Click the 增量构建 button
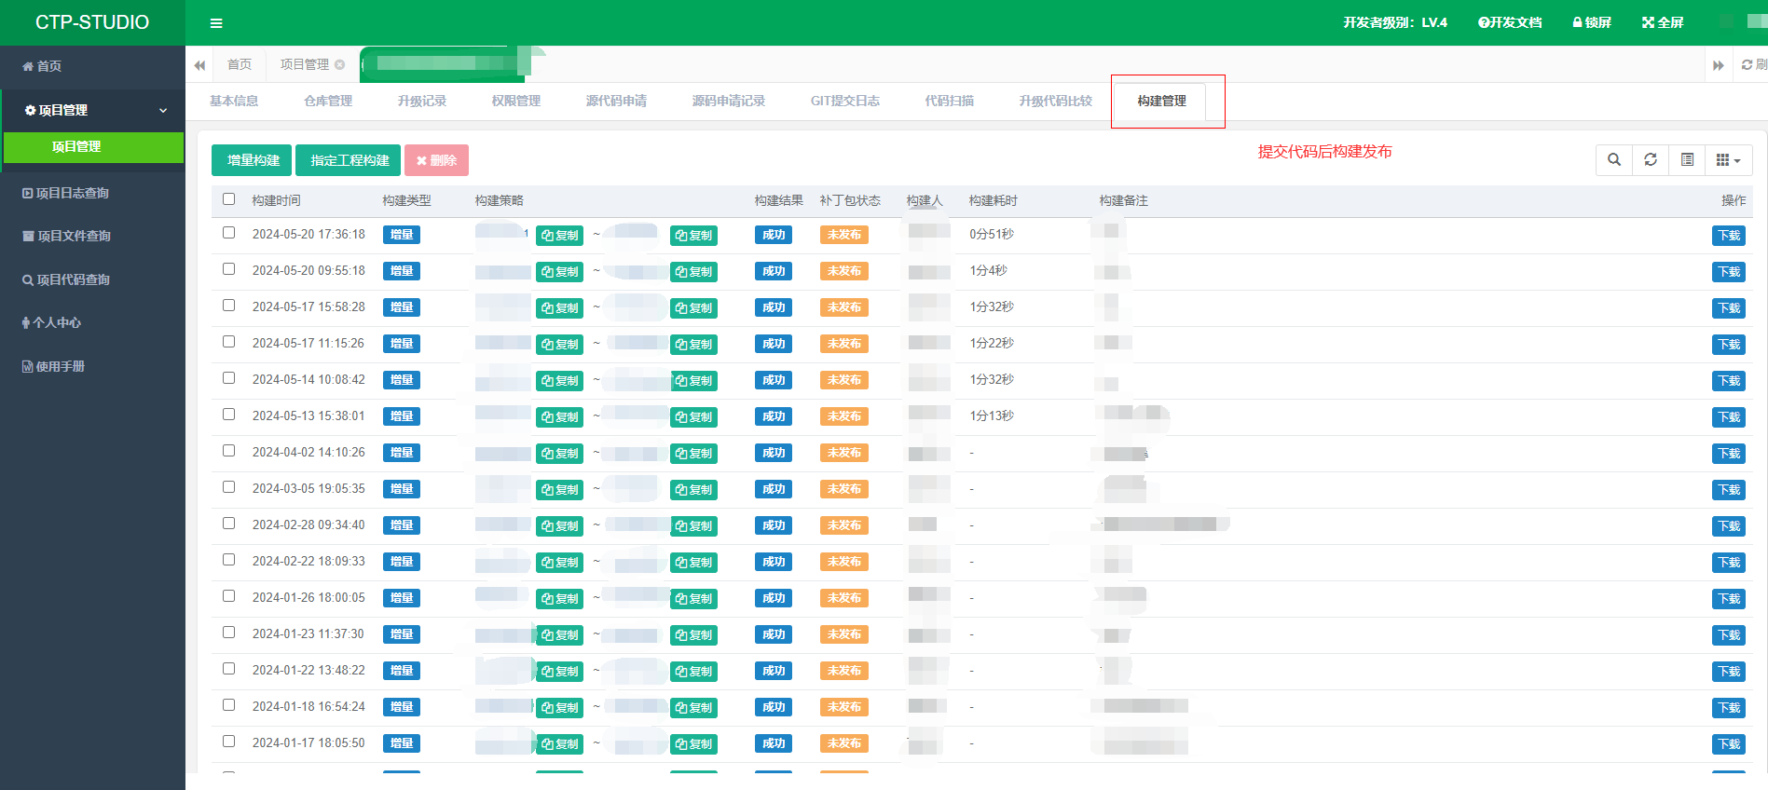1768x790 pixels. tap(252, 160)
